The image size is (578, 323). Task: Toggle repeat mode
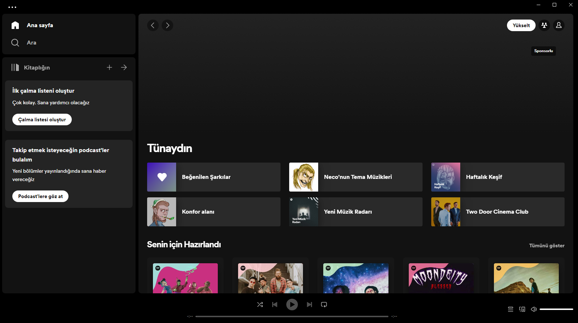pos(324,305)
